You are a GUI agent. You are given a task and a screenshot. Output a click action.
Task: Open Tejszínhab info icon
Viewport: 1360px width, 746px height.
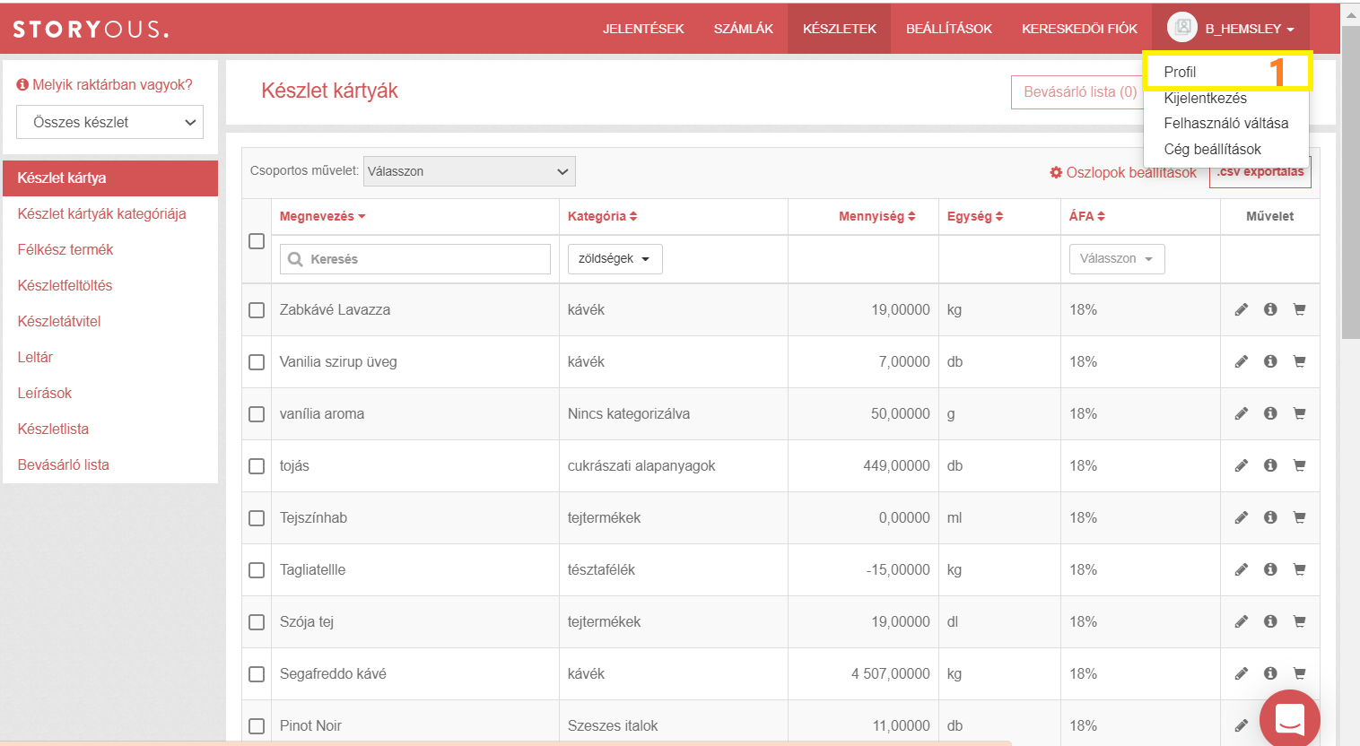pyautogui.click(x=1270, y=517)
